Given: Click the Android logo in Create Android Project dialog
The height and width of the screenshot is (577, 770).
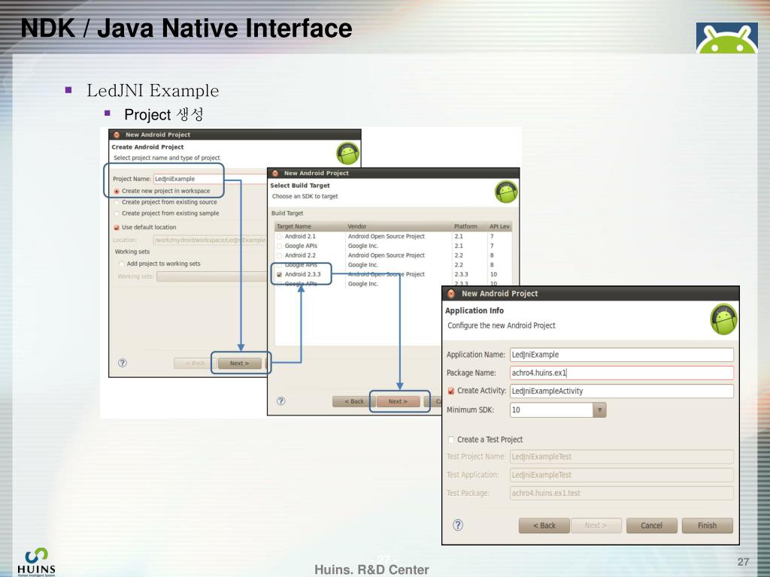Looking at the screenshot, I should pos(347,153).
